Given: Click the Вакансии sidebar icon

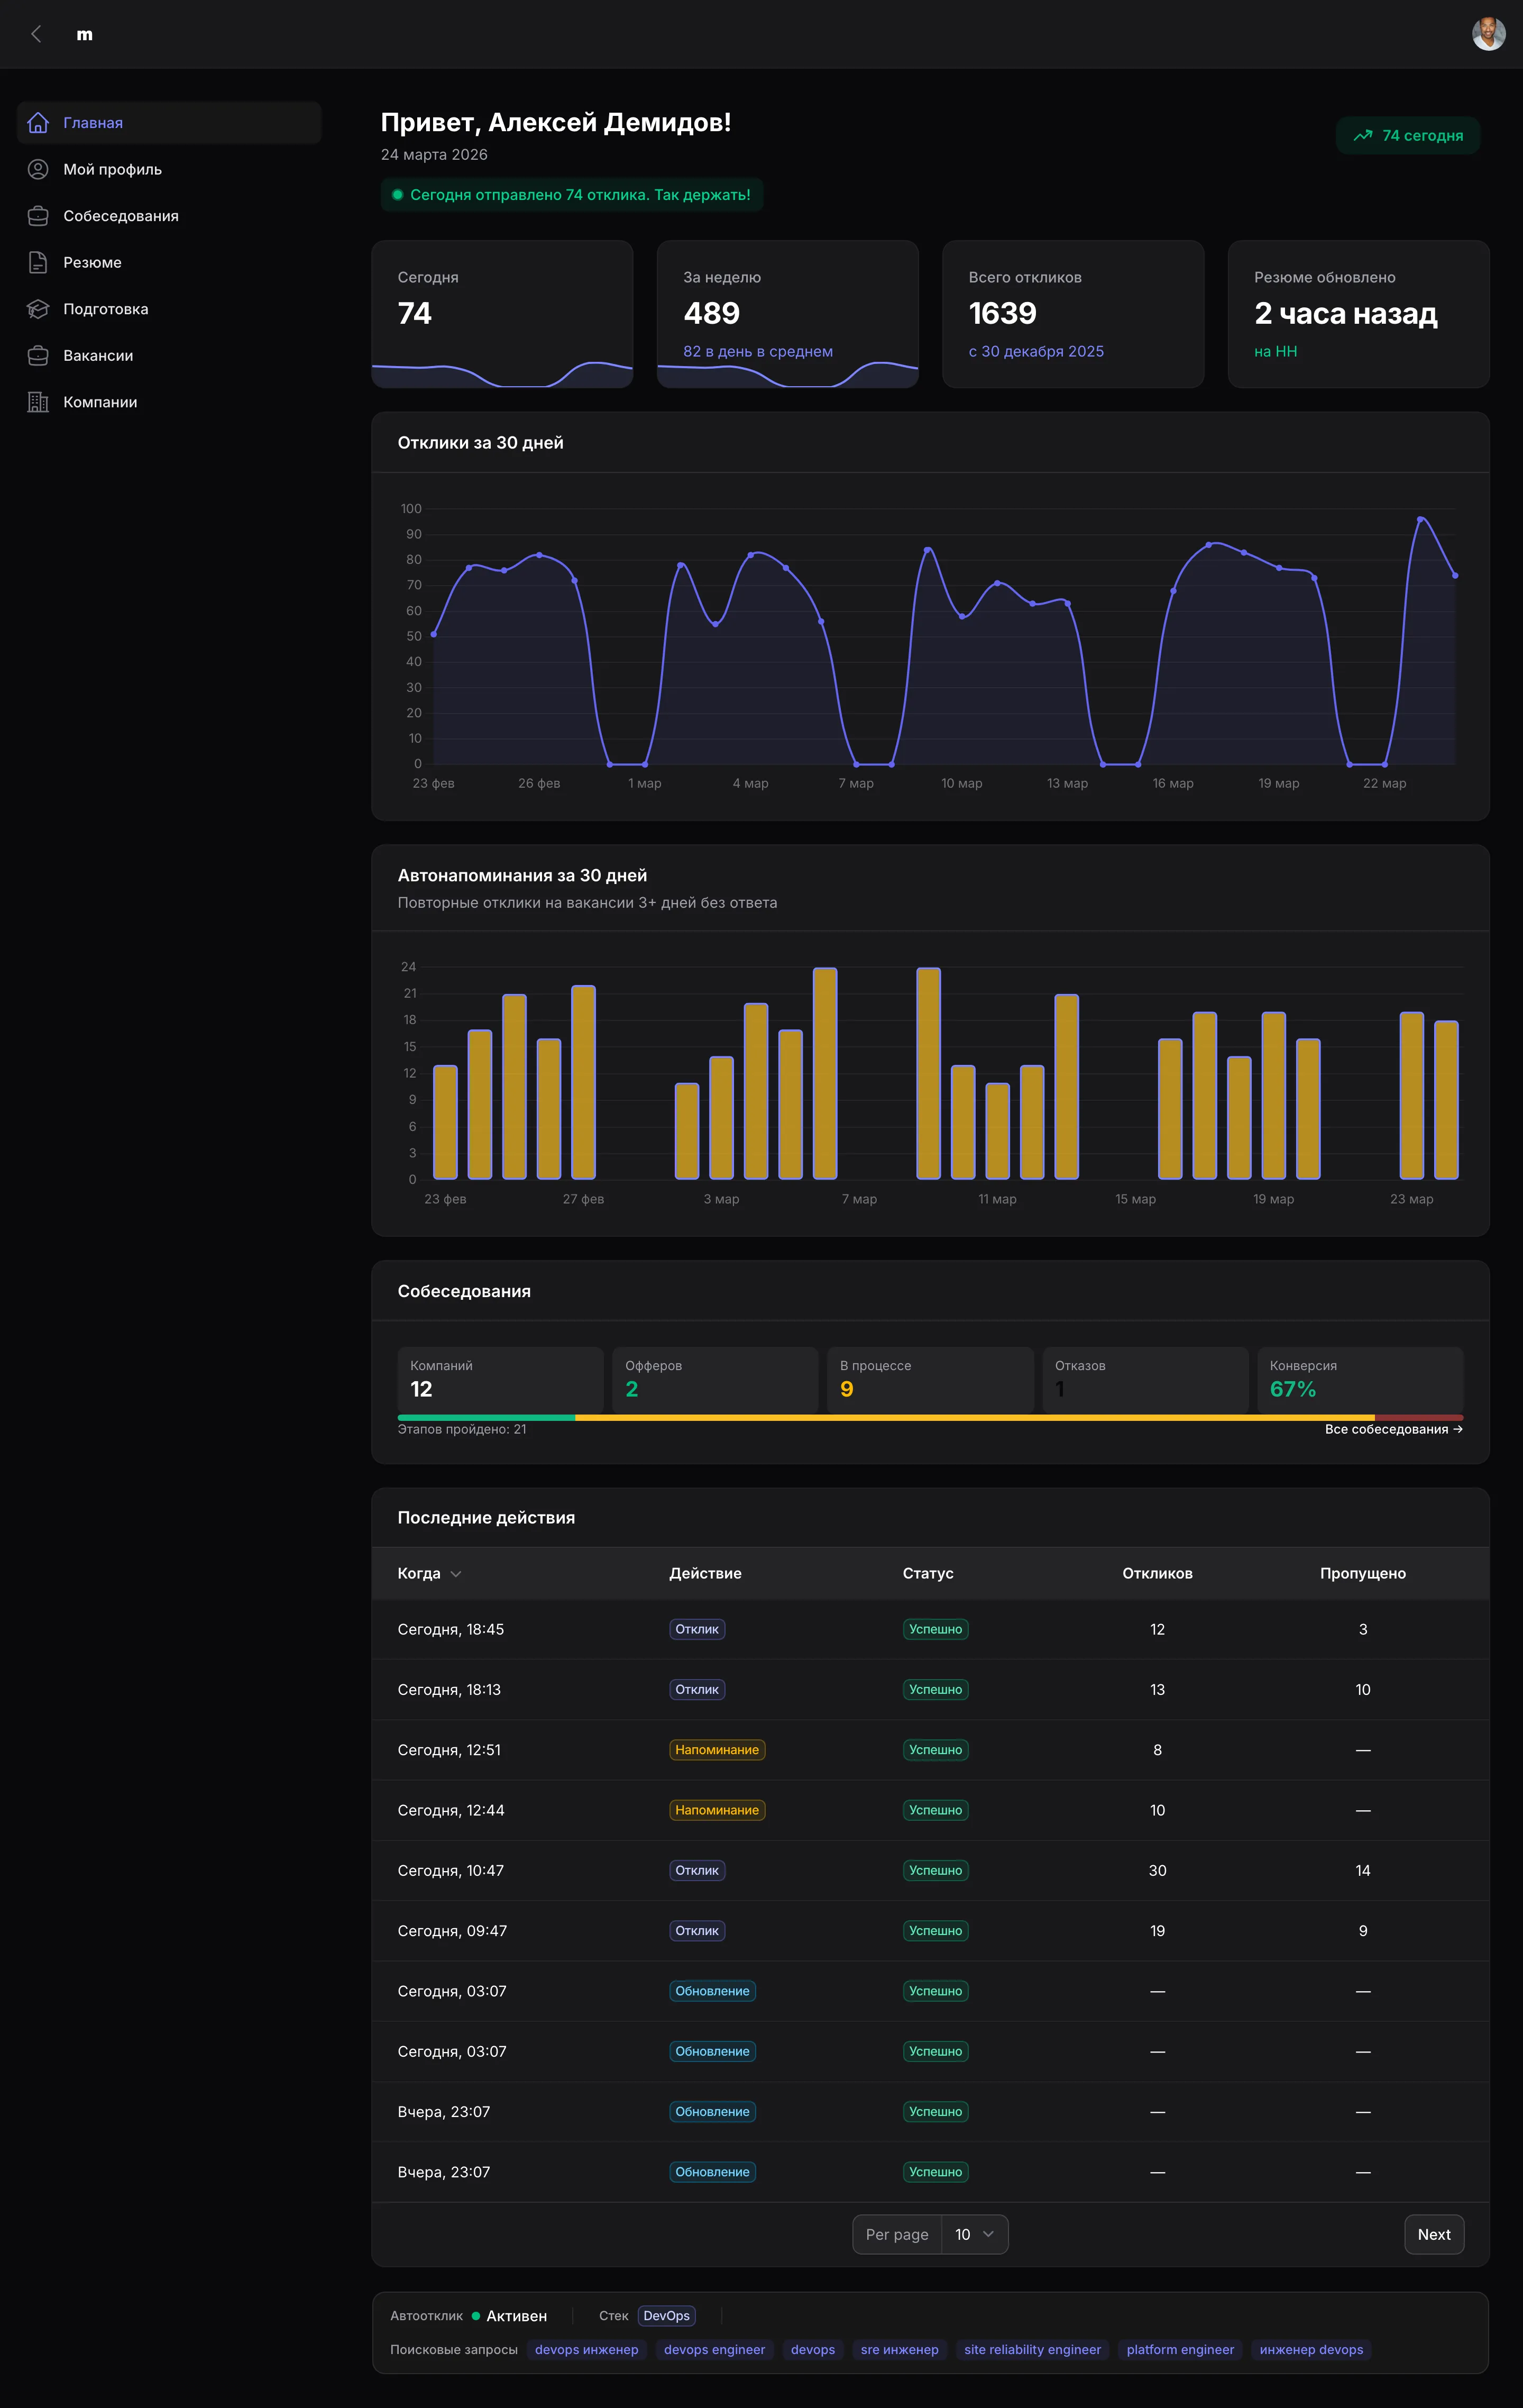Looking at the screenshot, I should [x=38, y=355].
